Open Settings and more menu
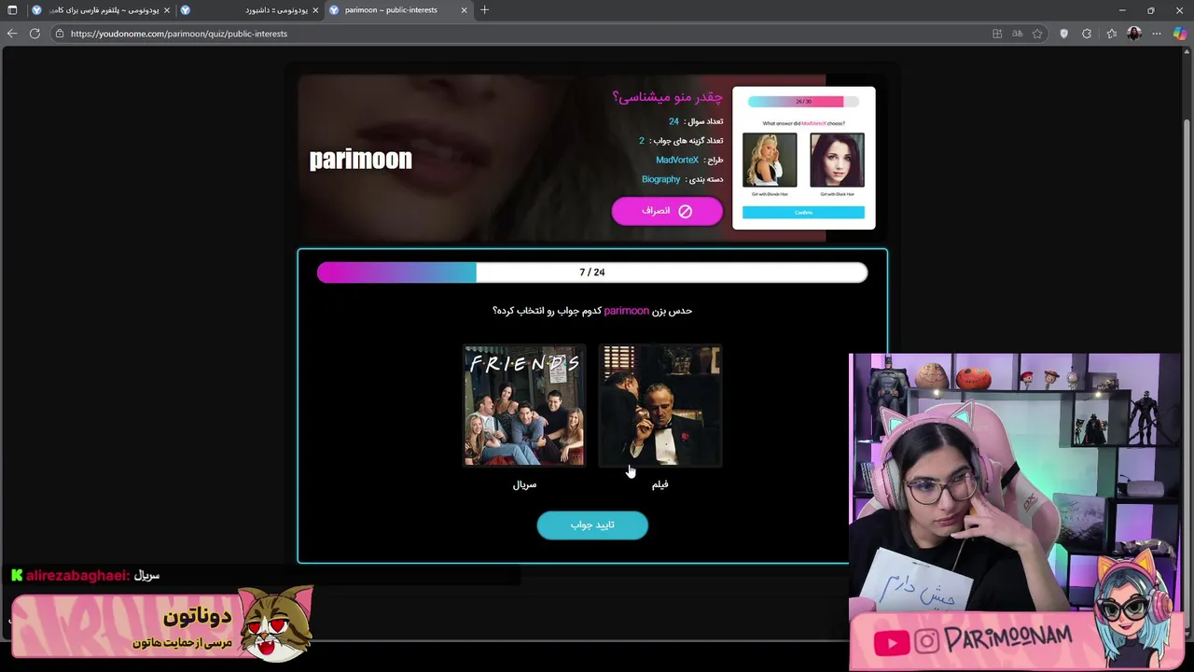Image resolution: width=1194 pixels, height=672 pixels. 1158,34
